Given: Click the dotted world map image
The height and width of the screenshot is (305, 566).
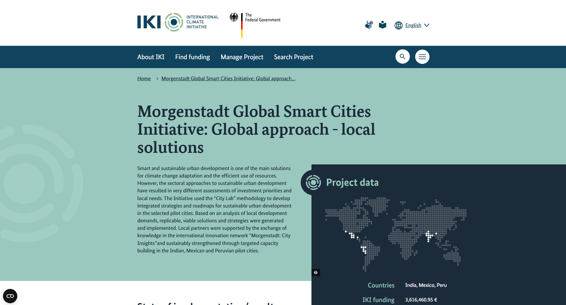Looking at the screenshot, I should click(396, 234).
